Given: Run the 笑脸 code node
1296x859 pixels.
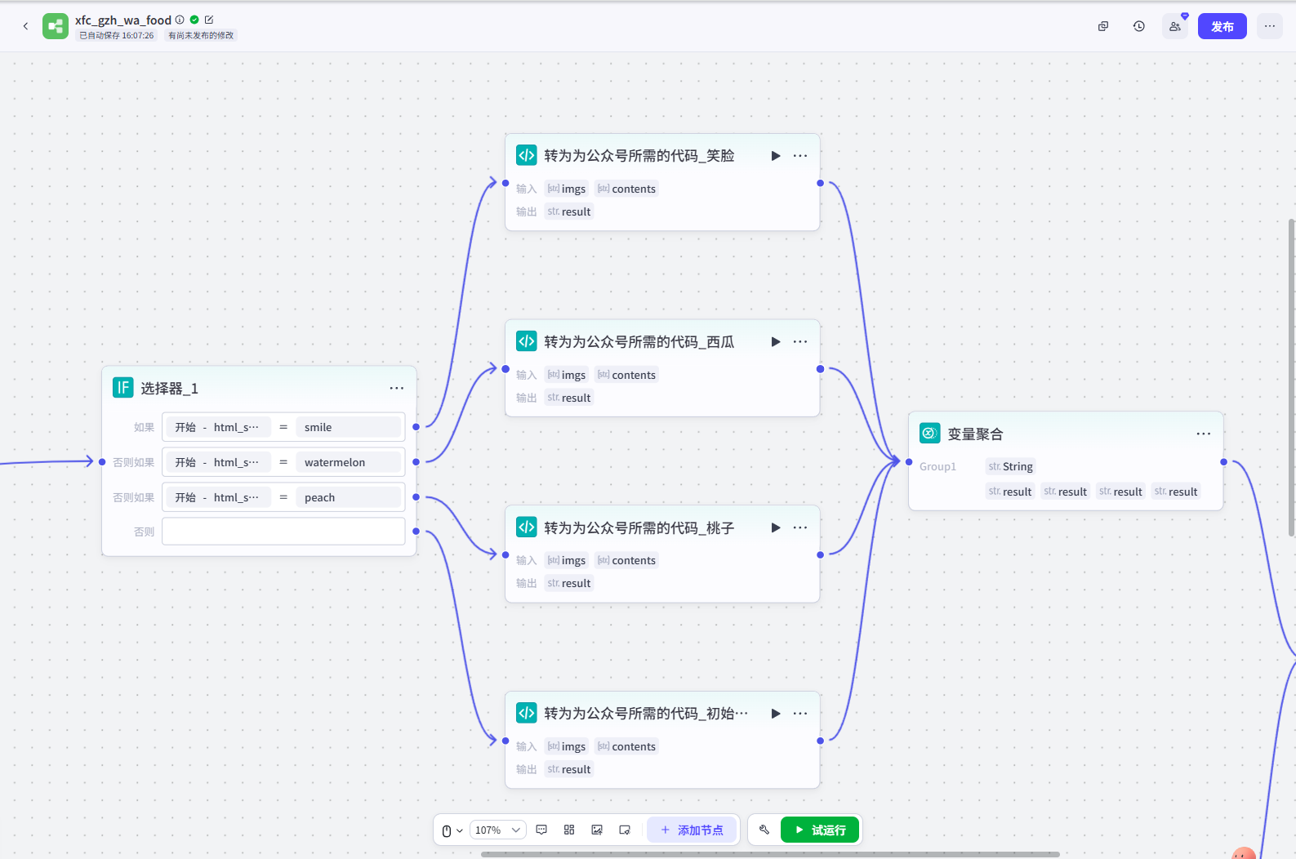Looking at the screenshot, I should (x=776, y=156).
